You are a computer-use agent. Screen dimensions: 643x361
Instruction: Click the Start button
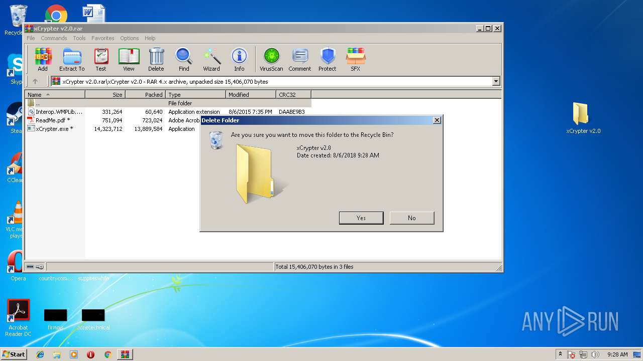14,354
